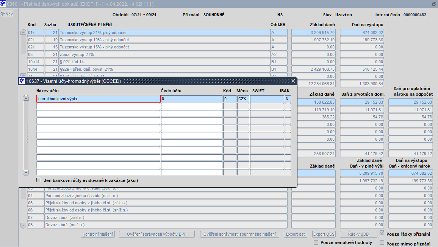Click the restore window icon at top right
Viewport: 438px width, 247px height.
coord(434,4)
